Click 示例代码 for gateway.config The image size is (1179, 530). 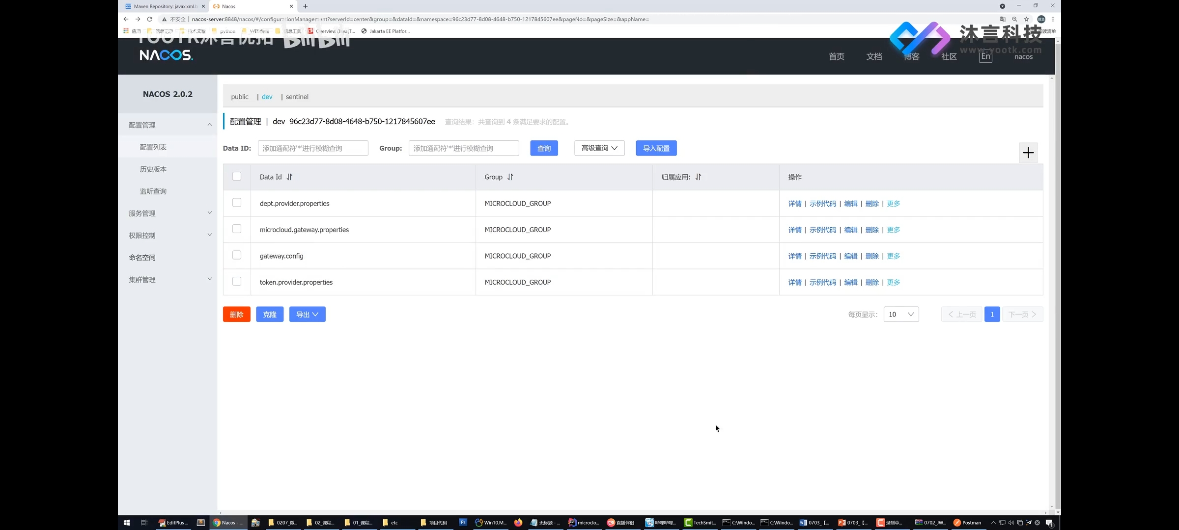pos(823,256)
